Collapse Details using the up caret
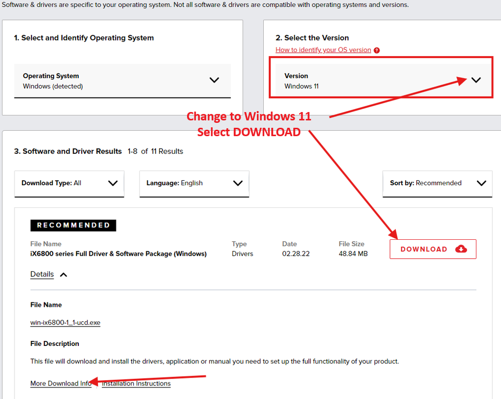The image size is (501, 399). click(x=64, y=274)
